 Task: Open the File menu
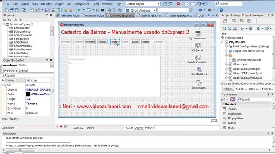(x=8, y=4)
